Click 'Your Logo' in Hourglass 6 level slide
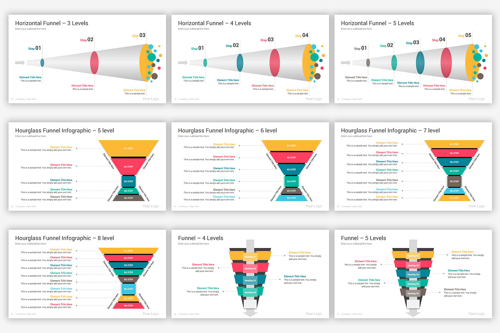This screenshot has height=333, width=500. pos(313,206)
